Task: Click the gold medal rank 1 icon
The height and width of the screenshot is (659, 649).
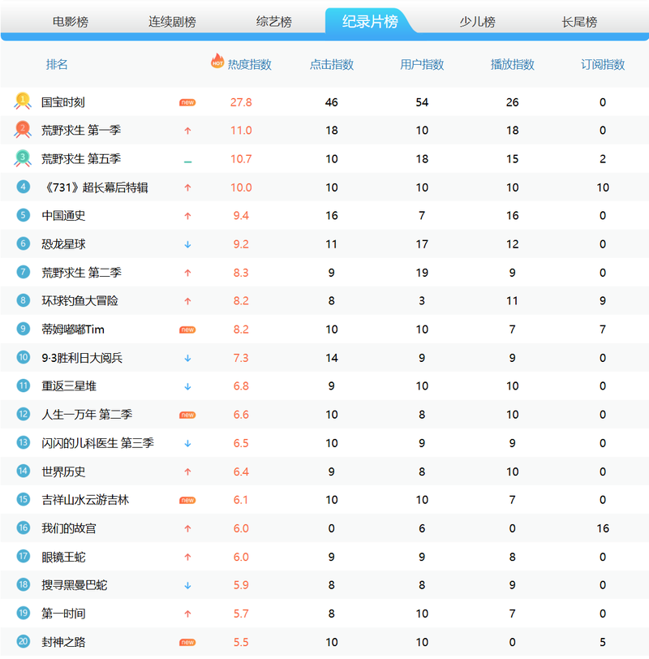Action: pos(23,101)
